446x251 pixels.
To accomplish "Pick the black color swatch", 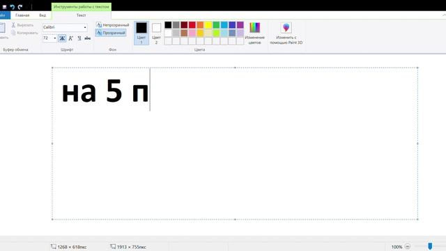I will click(168, 25).
